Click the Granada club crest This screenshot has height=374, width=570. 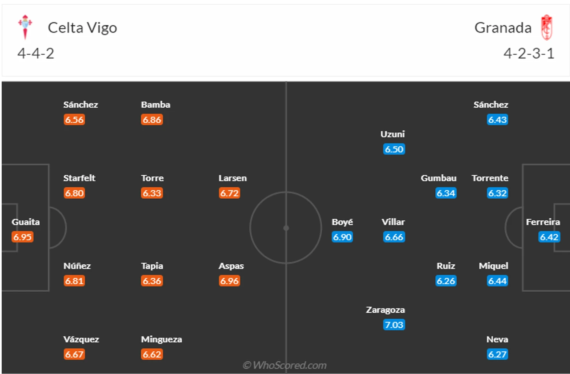547,27
